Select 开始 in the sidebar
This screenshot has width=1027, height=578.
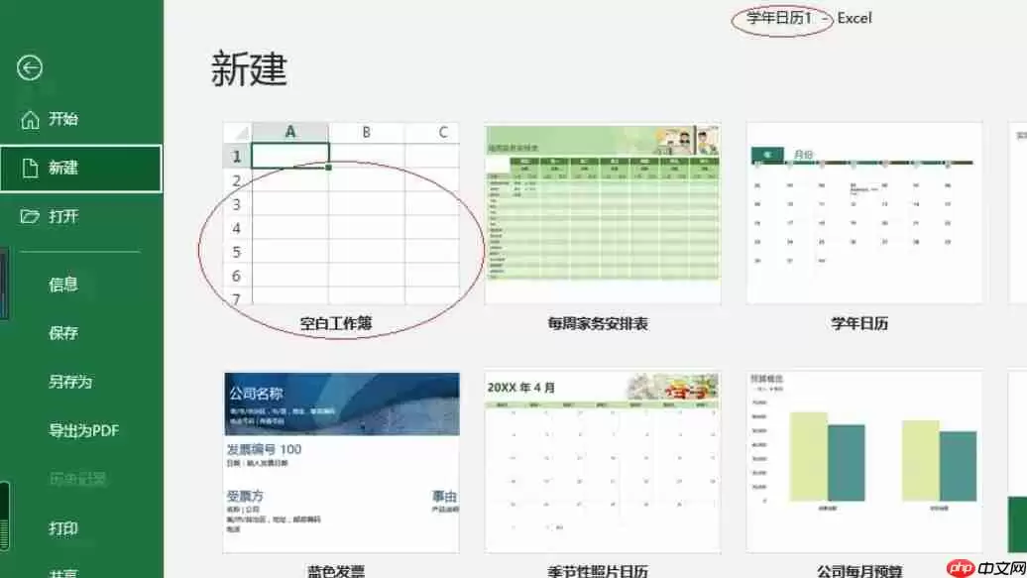pyautogui.click(x=63, y=118)
